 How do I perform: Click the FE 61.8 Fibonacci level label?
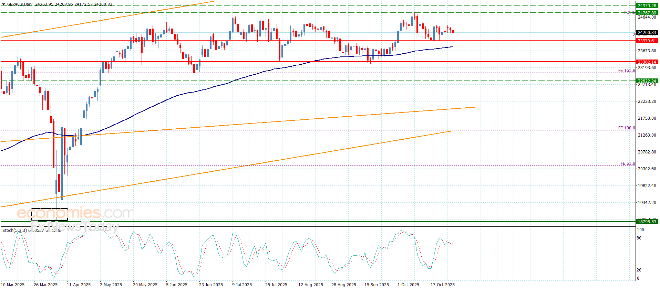(x=628, y=163)
